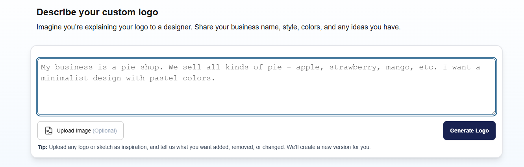Click the word "apple" in the placeholder text
Screen dimensions: 524x167
307,67
